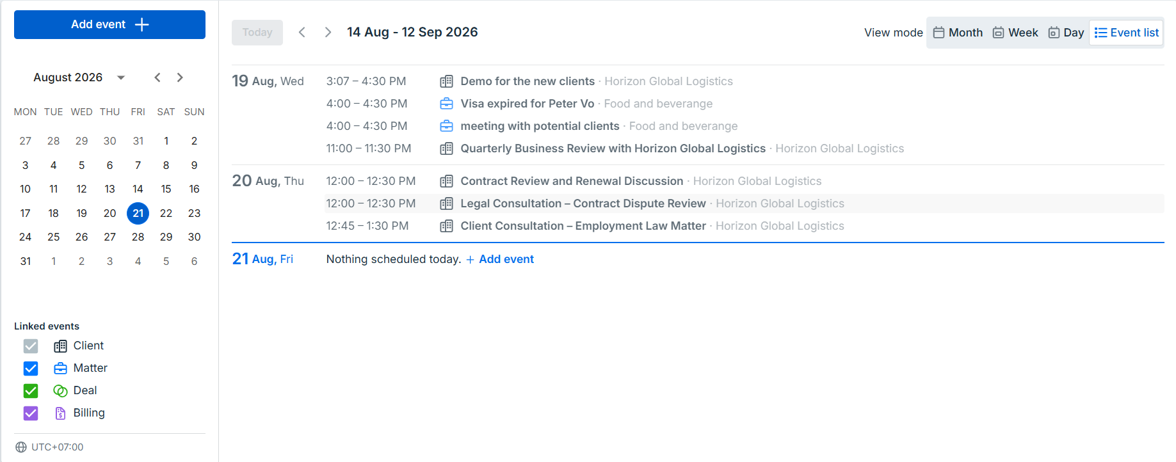Click the matter briefcase icon beside Visa expired for Peter Vo

pyautogui.click(x=446, y=104)
